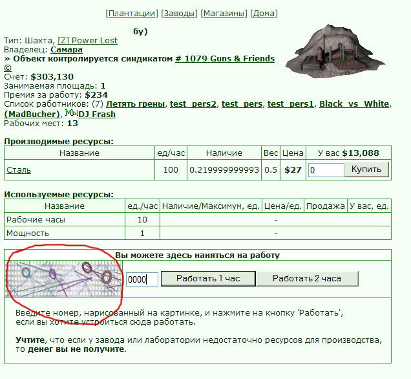Select the steel production rate 100
This screenshot has height=379, width=411.
[171, 170]
